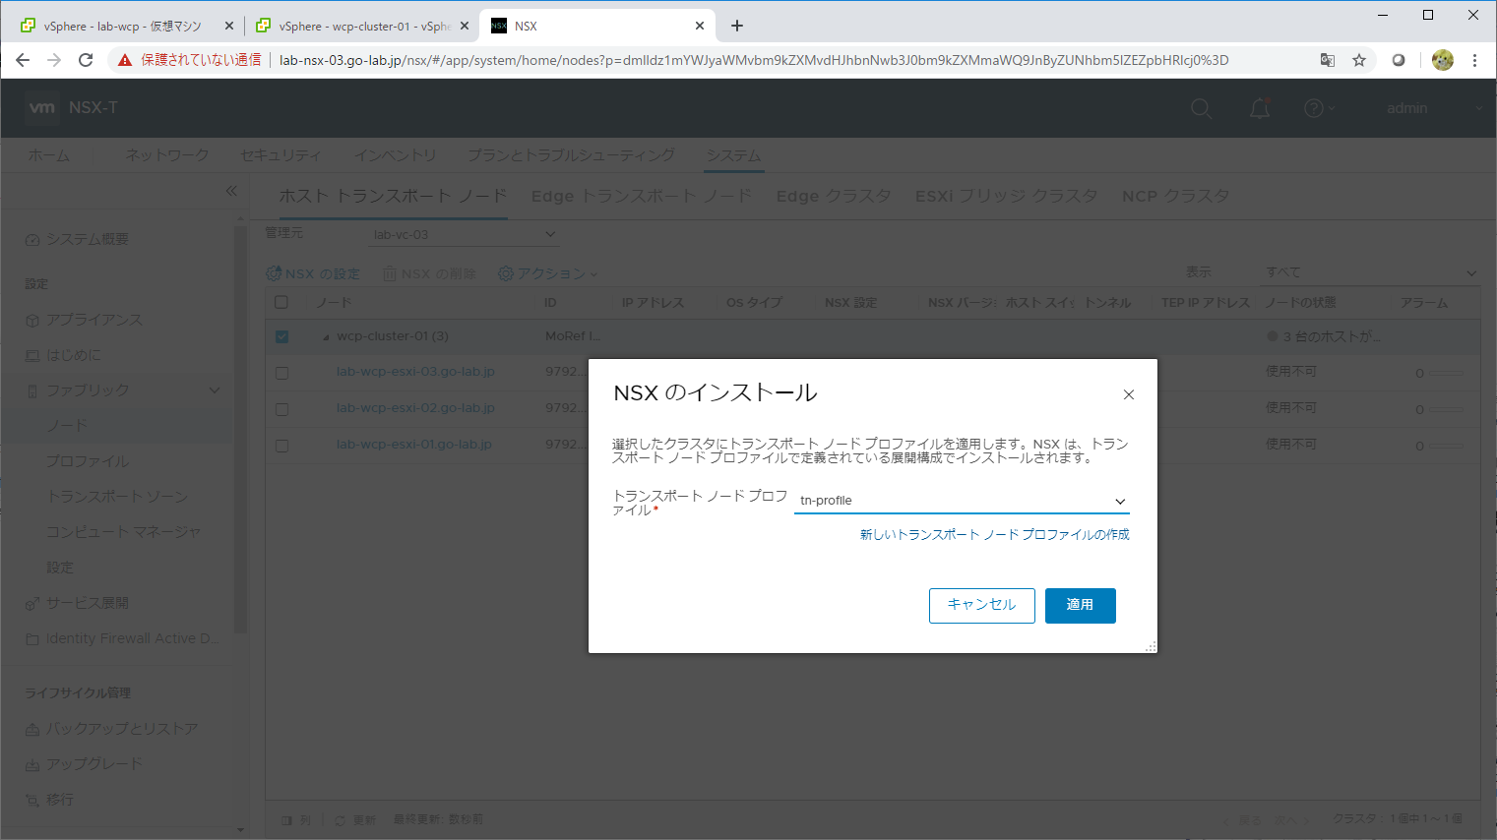Open the help question mark menu

tap(1318, 108)
